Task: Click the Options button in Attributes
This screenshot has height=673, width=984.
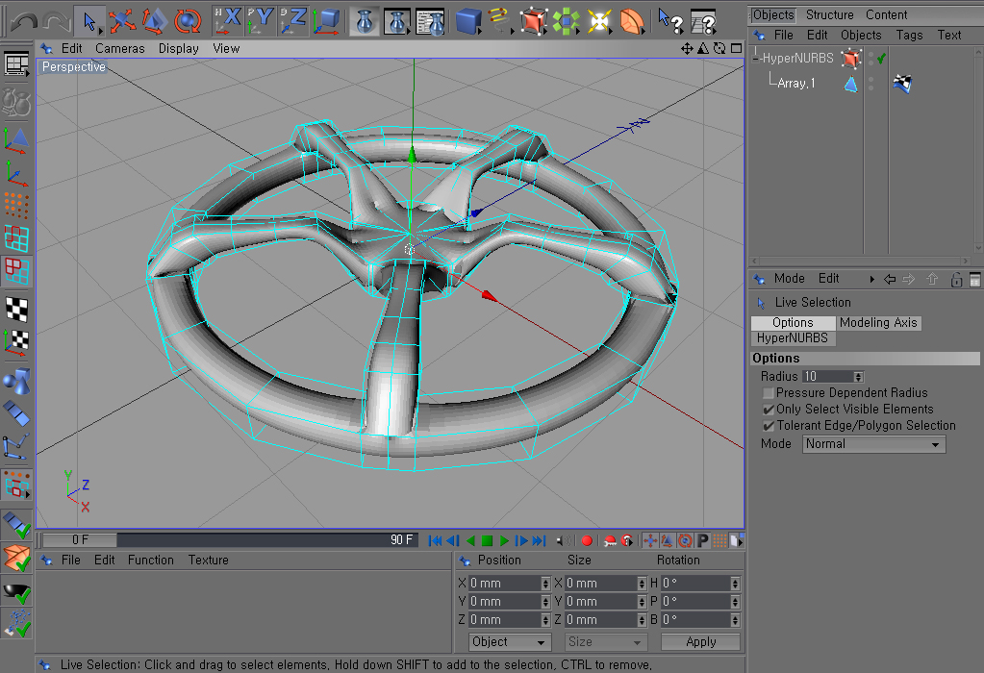Action: 794,322
